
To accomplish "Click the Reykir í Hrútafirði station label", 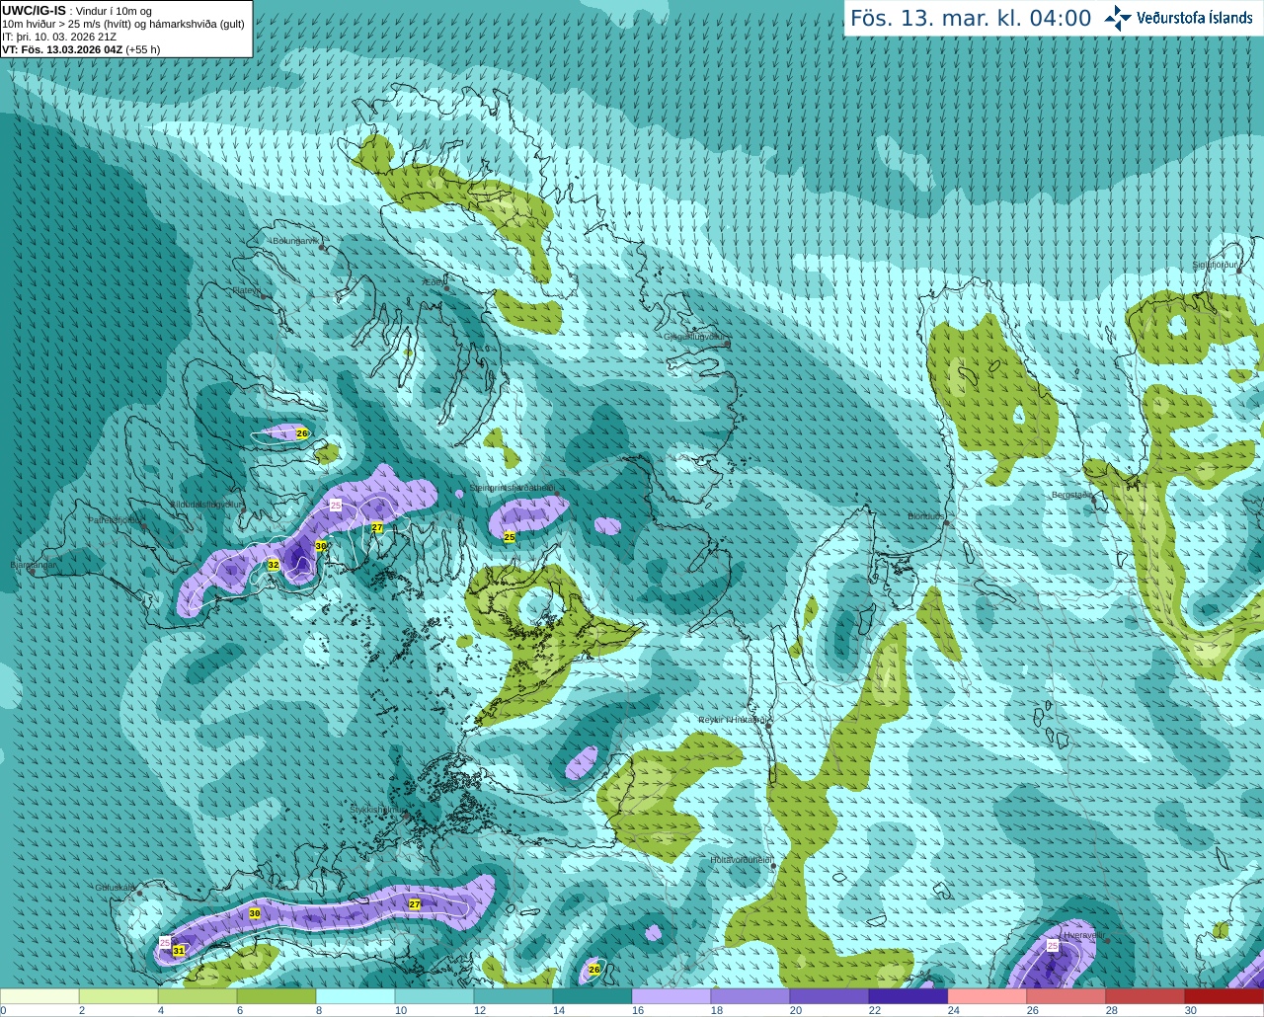I will click(733, 720).
